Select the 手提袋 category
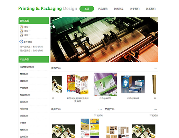Image resolution: width=179 pixels, height=138 pixels. click(x=23, y=123)
